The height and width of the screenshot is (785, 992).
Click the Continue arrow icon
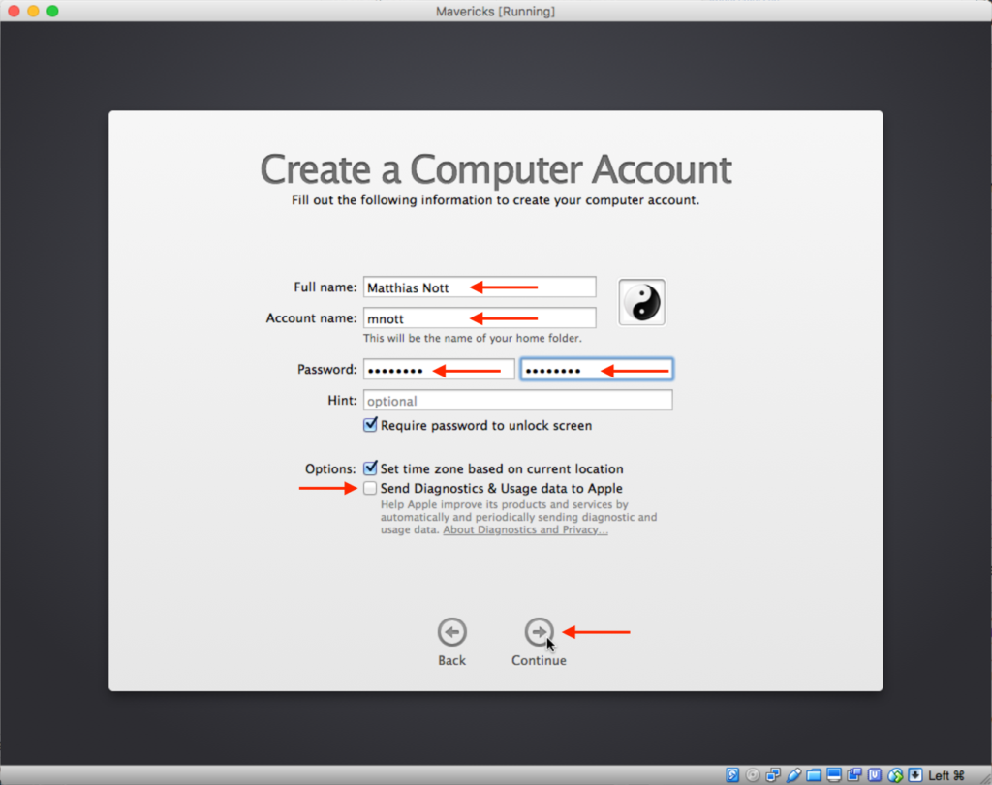pos(539,632)
